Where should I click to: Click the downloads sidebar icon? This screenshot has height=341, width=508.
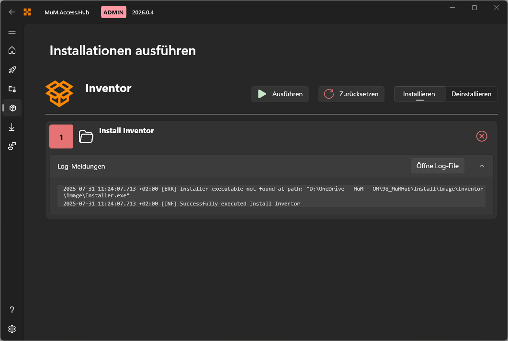tap(12, 127)
